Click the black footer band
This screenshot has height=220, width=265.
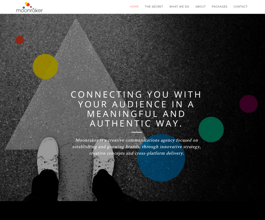click(x=132, y=211)
